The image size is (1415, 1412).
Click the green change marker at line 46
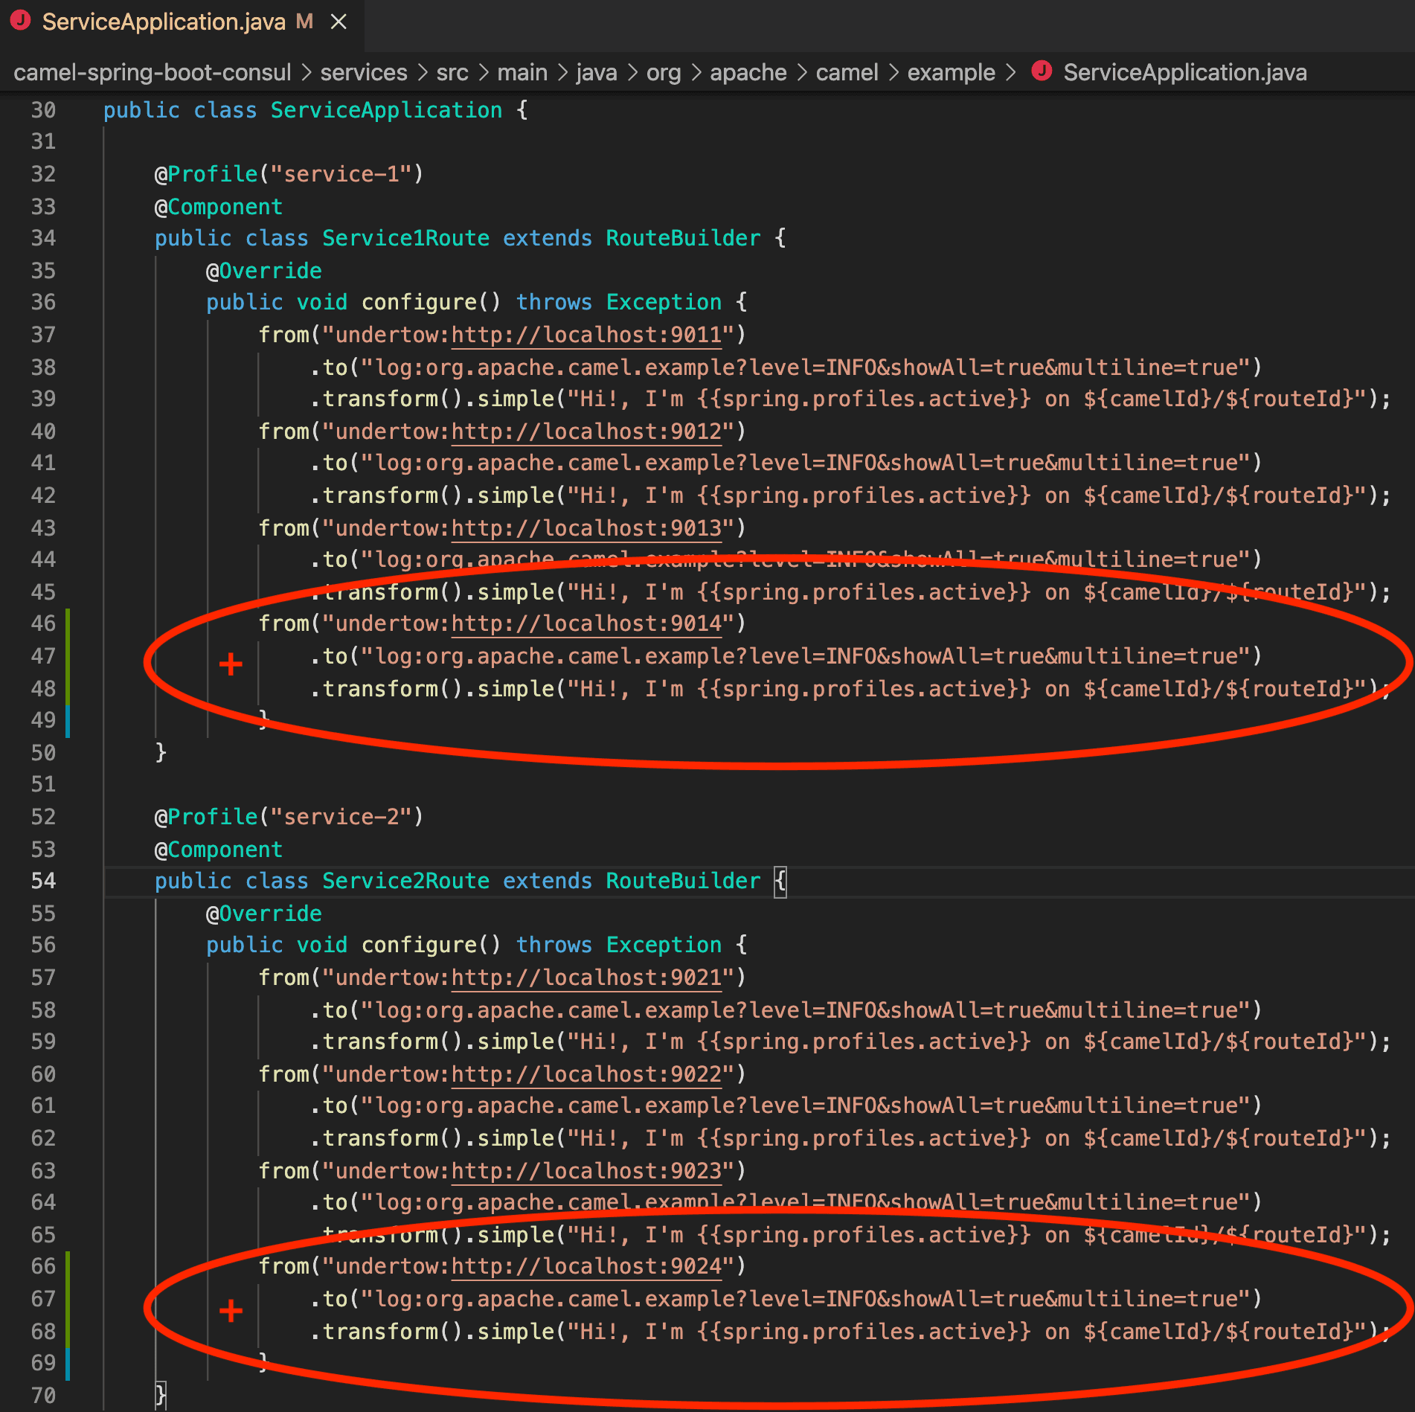(x=68, y=624)
